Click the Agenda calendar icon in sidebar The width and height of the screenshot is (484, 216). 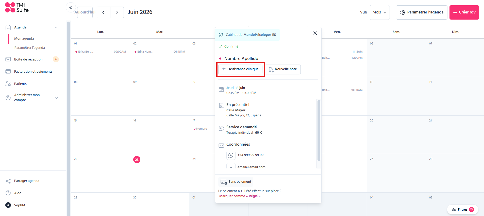pos(8,27)
